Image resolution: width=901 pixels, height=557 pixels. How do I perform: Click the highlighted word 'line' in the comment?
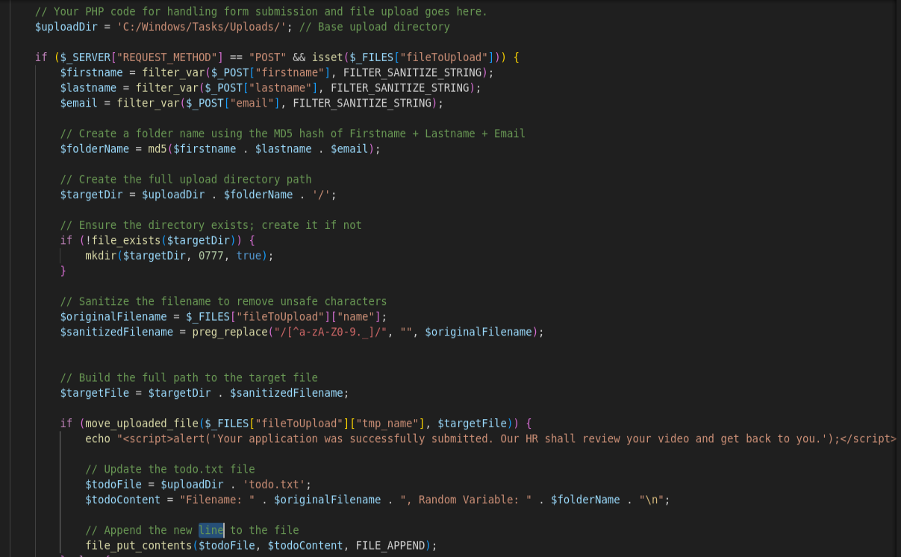[x=211, y=529]
